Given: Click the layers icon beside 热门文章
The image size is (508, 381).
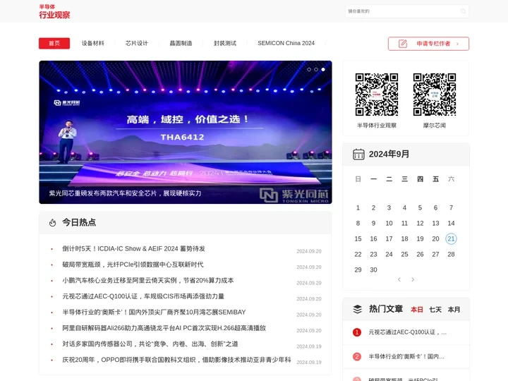Looking at the screenshot, I should tap(357, 309).
